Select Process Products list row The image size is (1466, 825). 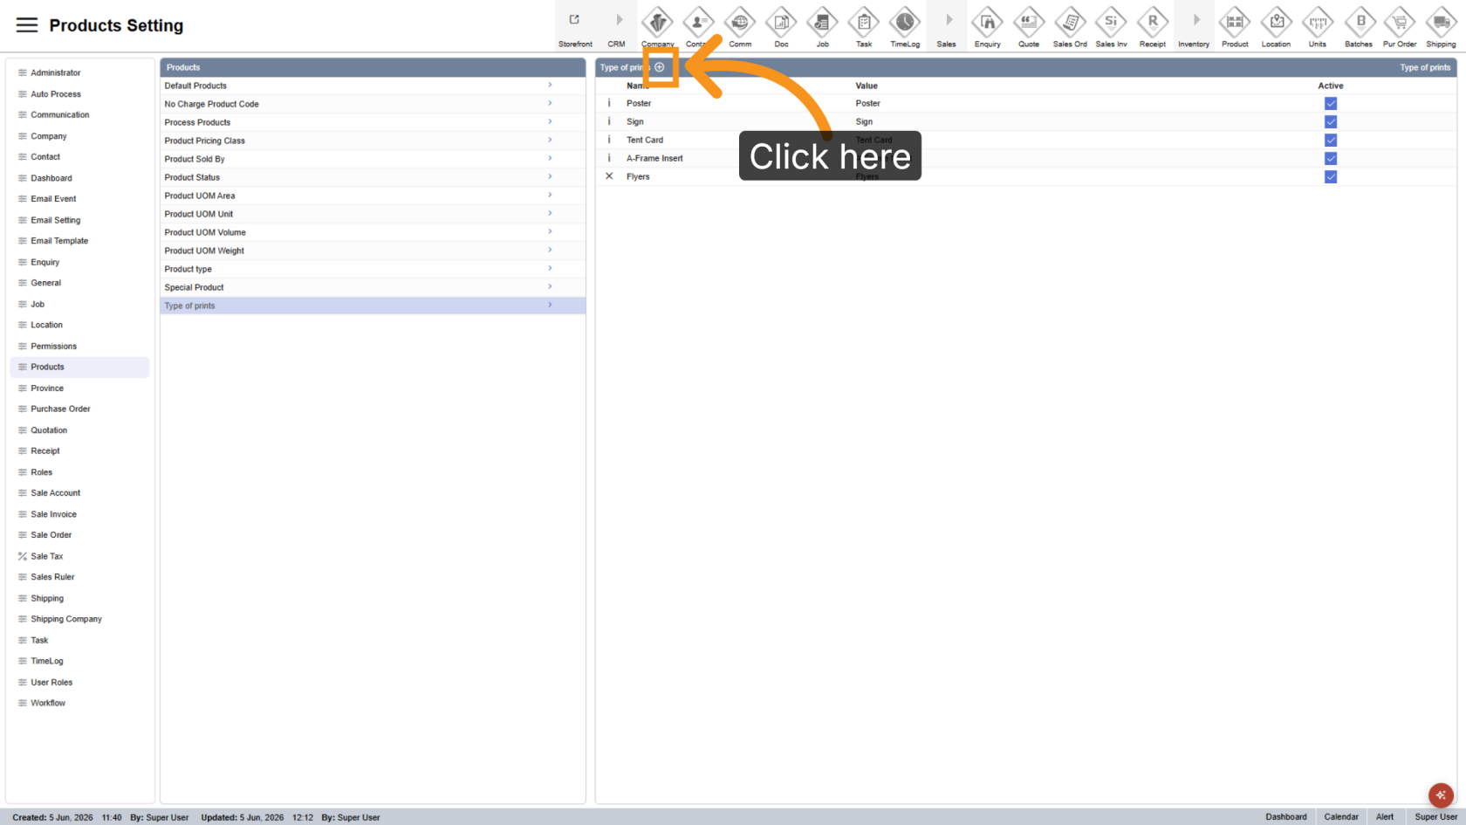point(373,122)
